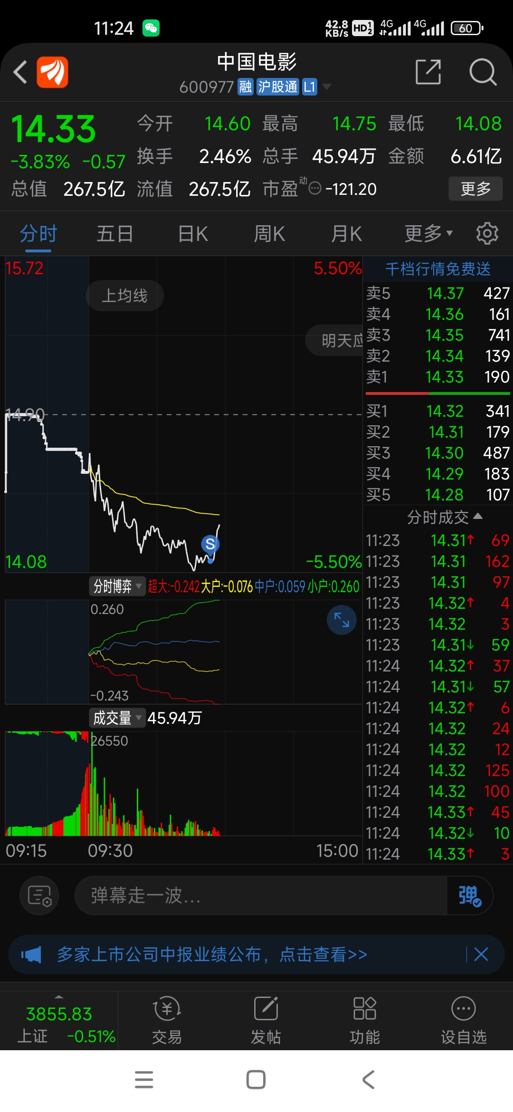Image resolution: width=513 pixels, height=1112 pixels.
Task: Tap the 总值 267.5亿 value
Action: pyautogui.click(x=94, y=189)
